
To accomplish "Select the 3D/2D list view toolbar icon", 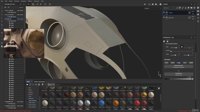I will (x=28, y=4).
